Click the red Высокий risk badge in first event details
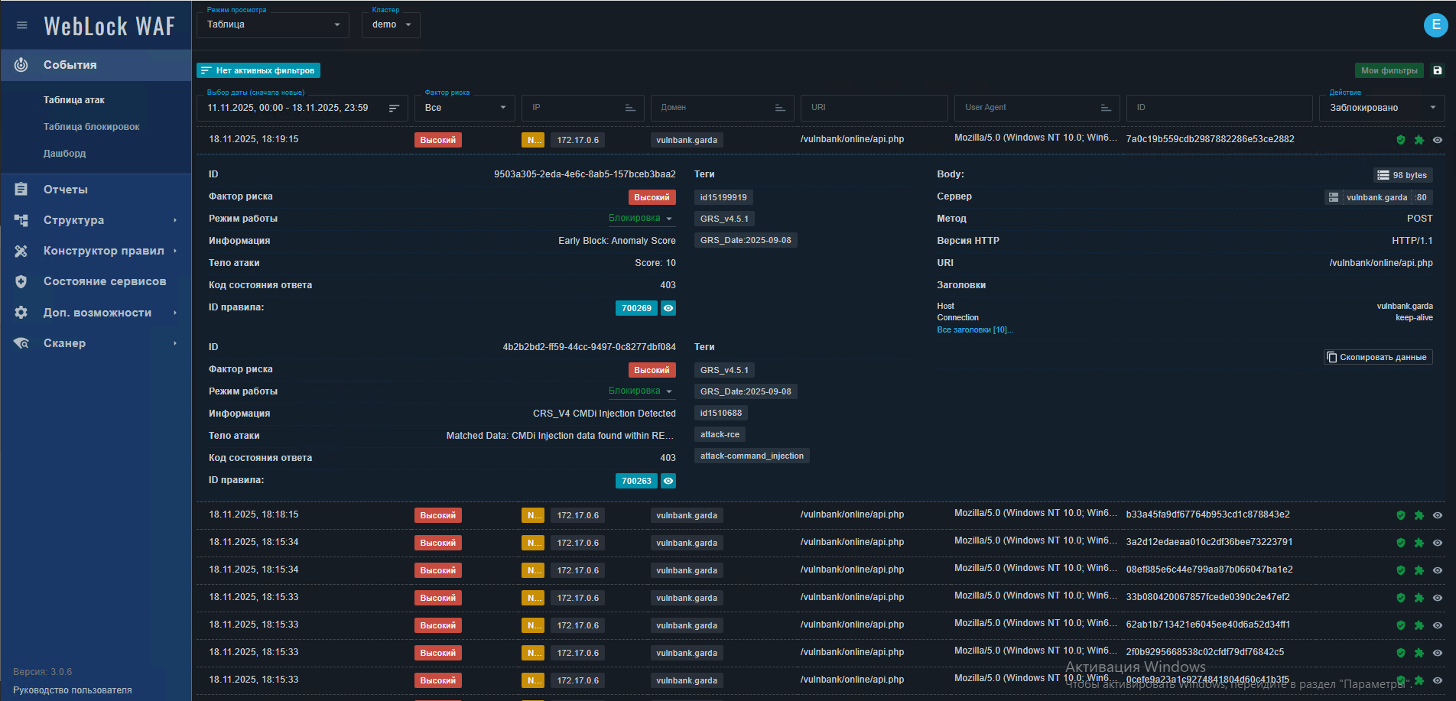 (x=652, y=197)
